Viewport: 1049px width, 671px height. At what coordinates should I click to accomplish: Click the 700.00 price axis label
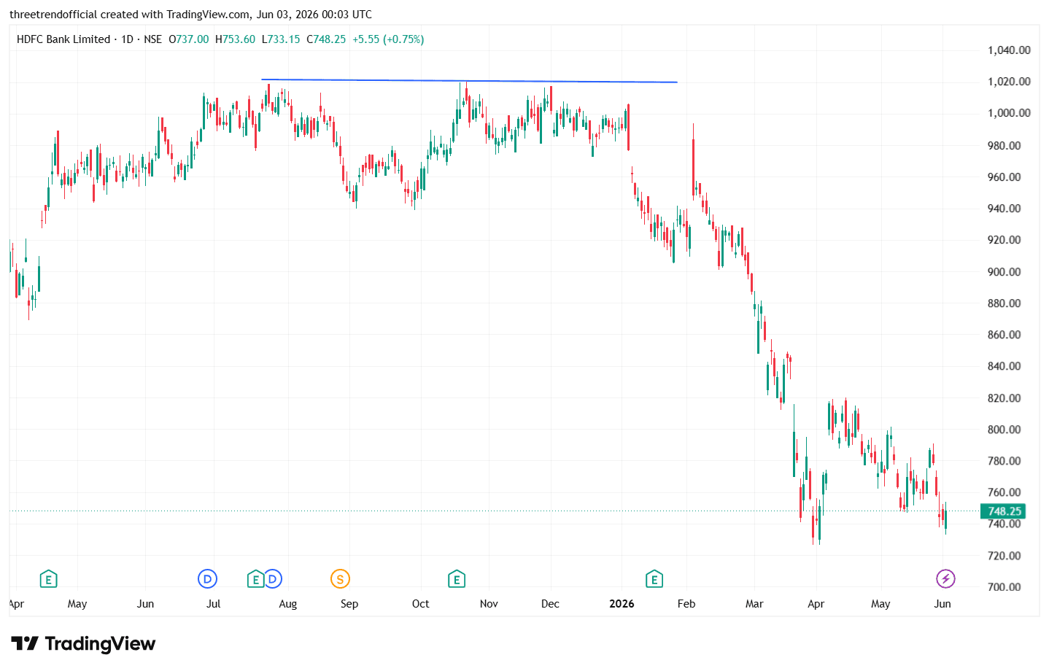point(1005,587)
